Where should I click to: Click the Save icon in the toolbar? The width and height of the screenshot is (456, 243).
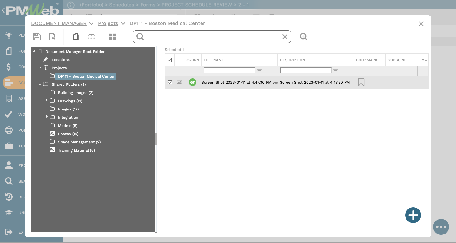pos(37,37)
